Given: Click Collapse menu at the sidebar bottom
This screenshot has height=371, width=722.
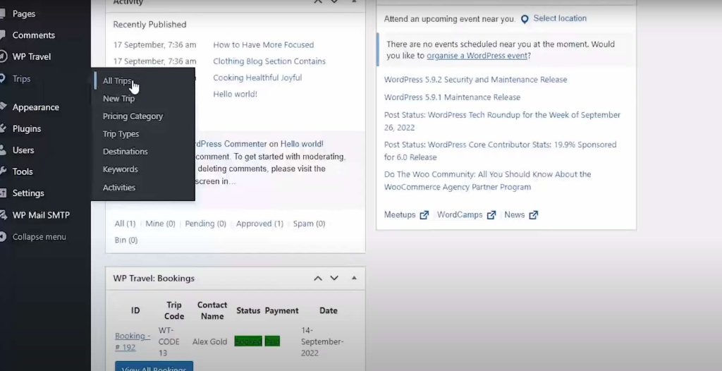Looking at the screenshot, I should [39, 237].
